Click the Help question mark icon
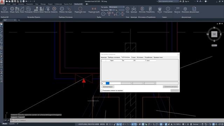 tap(205, 1)
